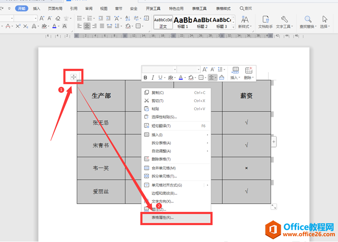Click mini toolbar font color button
Image resolution: width=338 pixels, height=242 pixels.
pos(181,78)
